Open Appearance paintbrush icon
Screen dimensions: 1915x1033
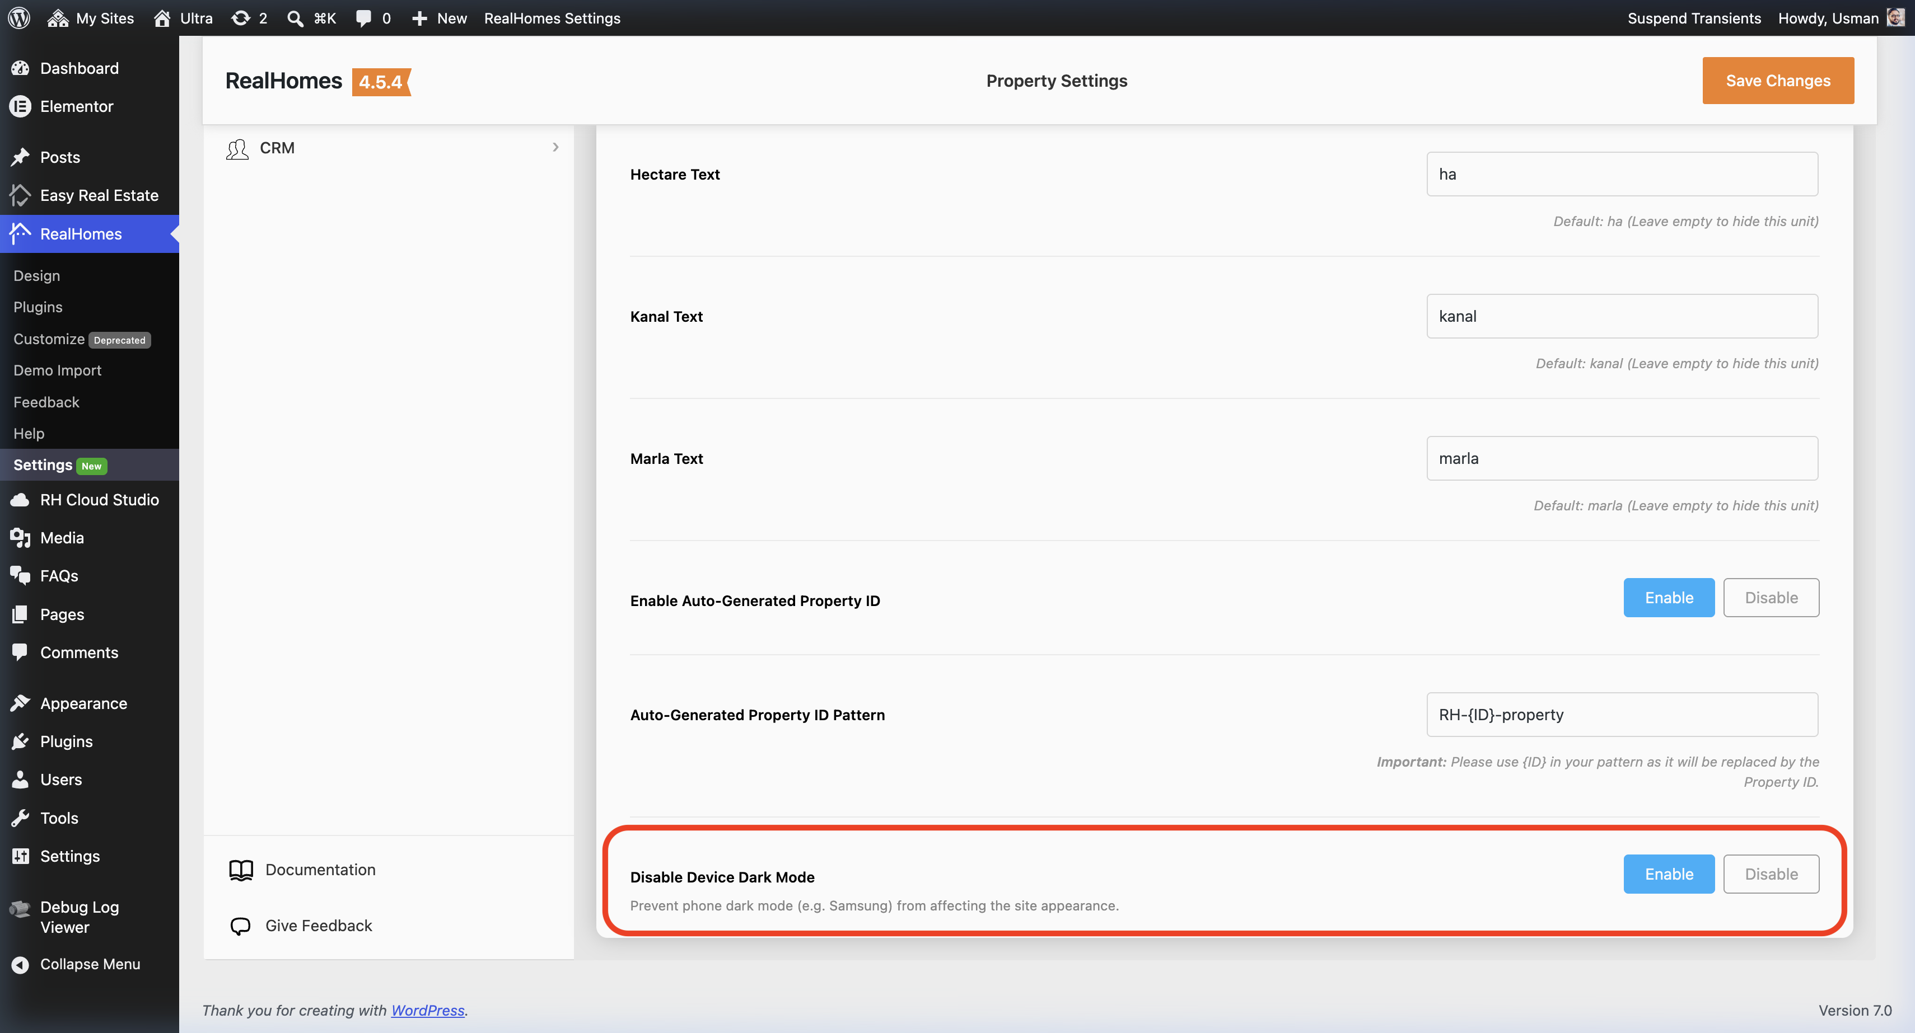point(20,703)
